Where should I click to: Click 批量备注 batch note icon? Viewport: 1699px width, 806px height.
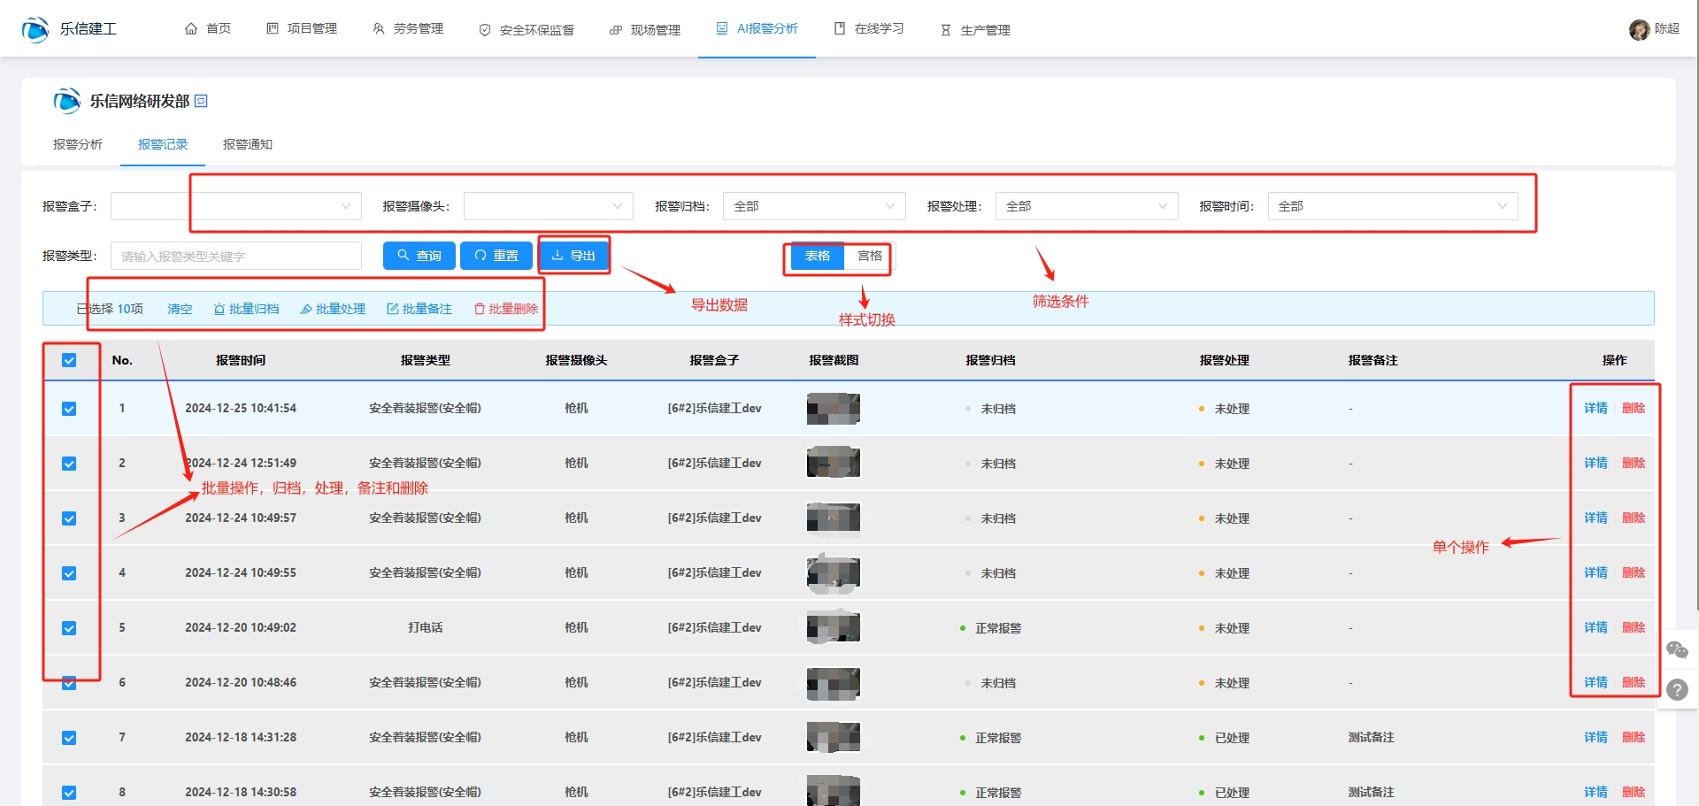point(393,309)
